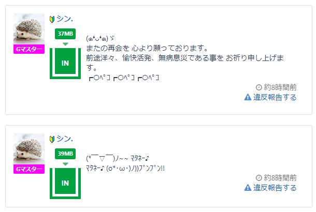Viewport: 316px width, 212px height.
Task: Click the beginner leaf icon in first post
Action: pos(52,19)
